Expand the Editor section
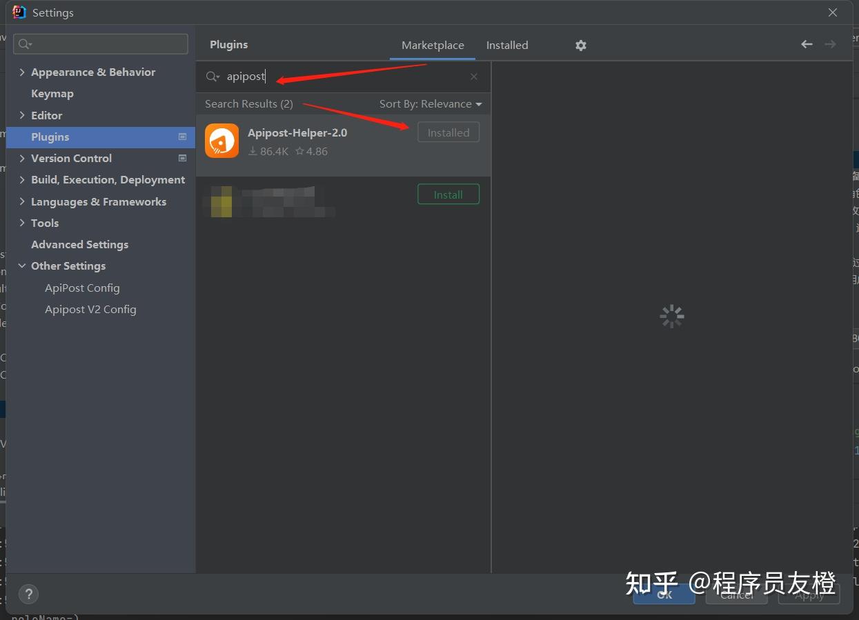Image resolution: width=859 pixels, height=620 pixels. (22, 115)
